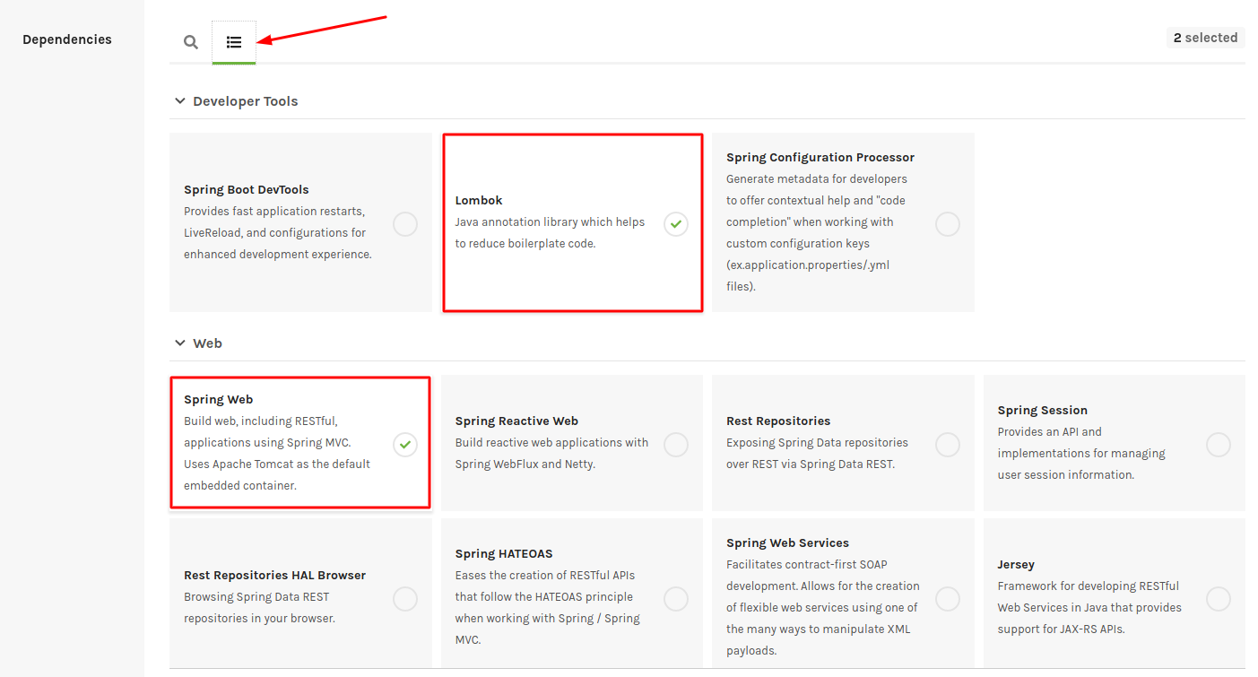Enable the Spring Configuration Processor checkbox
The image size is (1258, 677).
coord(948,224)
